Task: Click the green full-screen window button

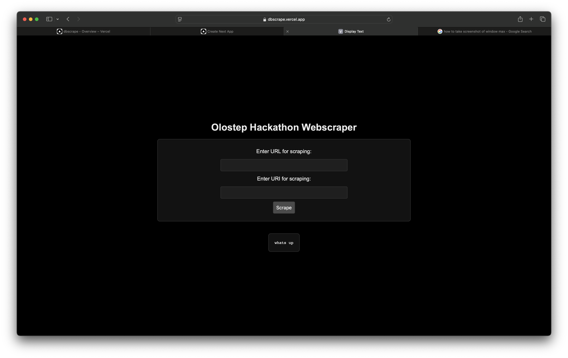Action: click(37, 19)
